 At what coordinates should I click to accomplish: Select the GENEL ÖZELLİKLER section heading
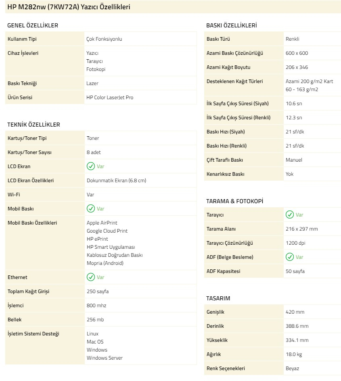(x=33, y=25)
